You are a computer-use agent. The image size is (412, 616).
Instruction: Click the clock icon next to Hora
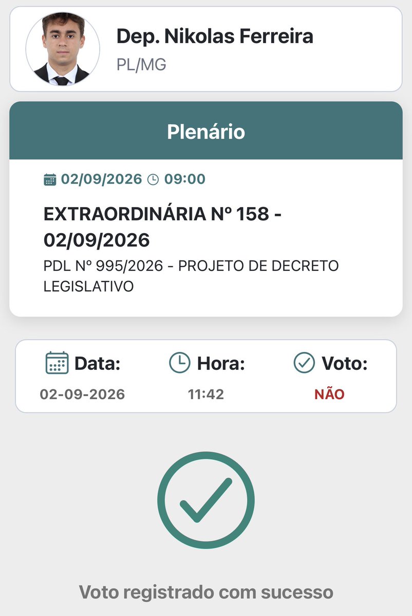pyautogui.click(x=180, y=363)
